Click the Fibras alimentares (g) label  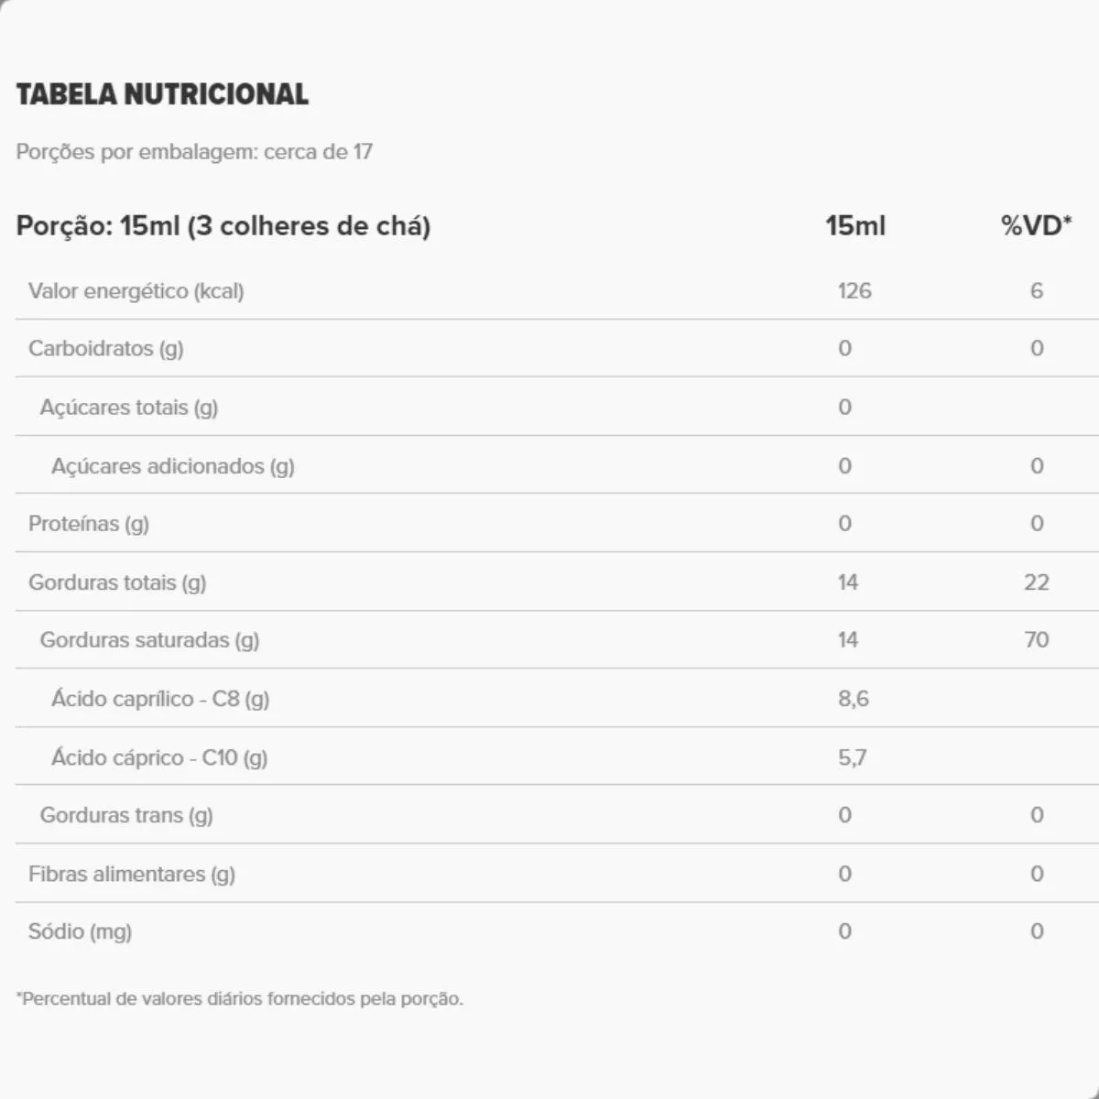pos(132,874)
